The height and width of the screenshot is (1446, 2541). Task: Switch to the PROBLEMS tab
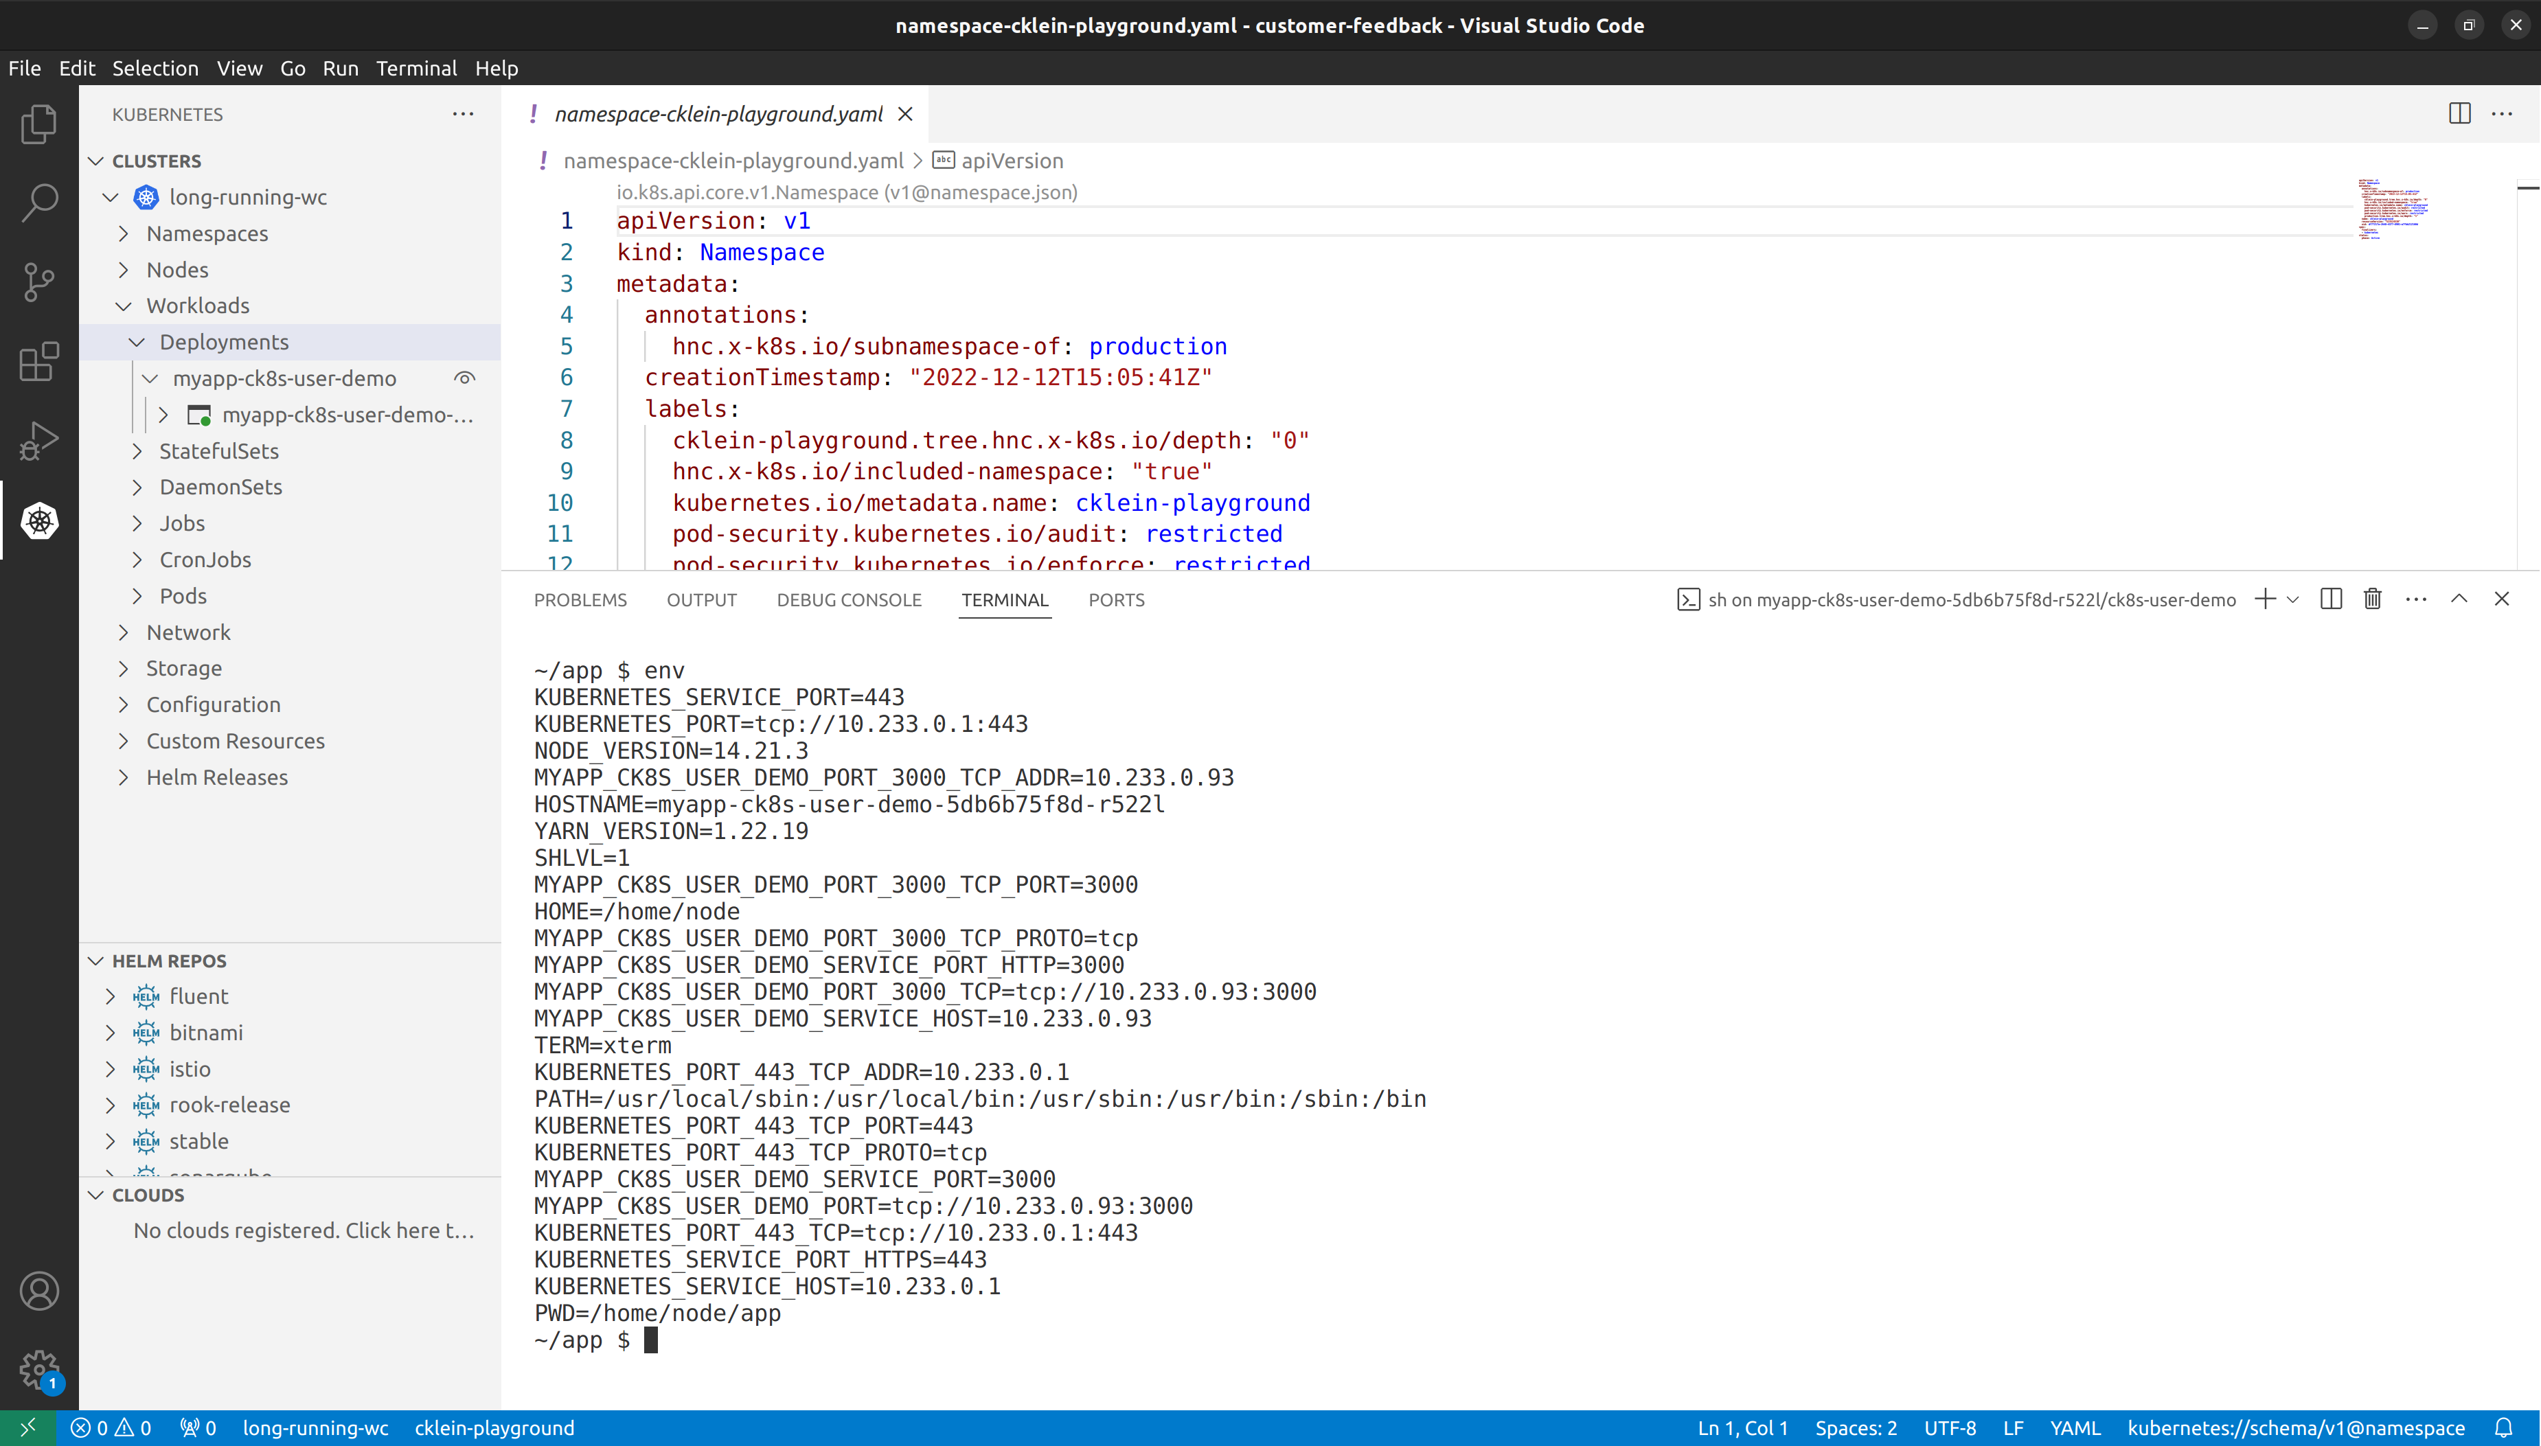coord(580,600)
